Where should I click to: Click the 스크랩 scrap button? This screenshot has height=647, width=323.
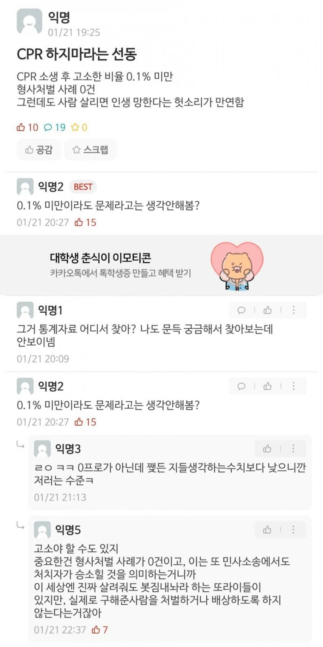pyautogui.click(x=90, y=150)
